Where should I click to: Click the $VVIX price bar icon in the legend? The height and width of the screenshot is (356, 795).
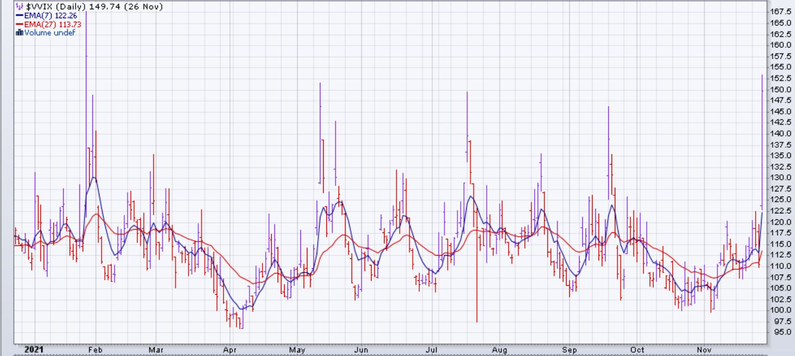(x=19, y=7)
